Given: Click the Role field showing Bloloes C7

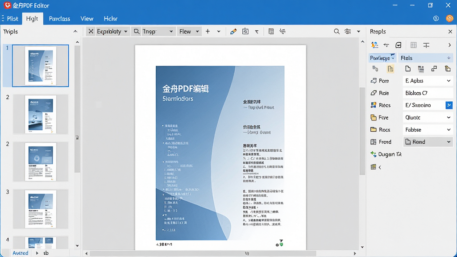Looking at the screenshot, I should coord(428,93).
